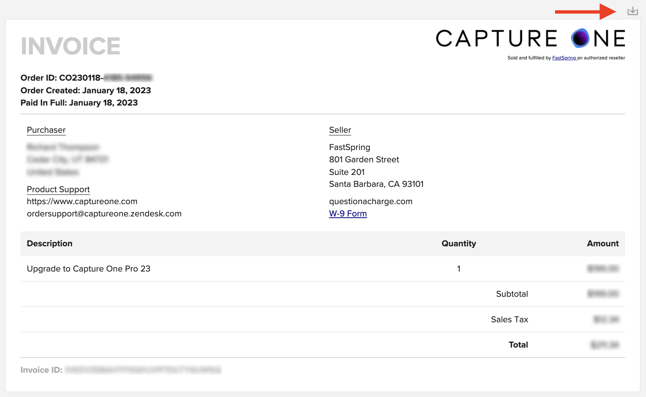This screenshot has height=397, width=646.
Task: Click the Seller heading
Action: [x=340, y=130]
